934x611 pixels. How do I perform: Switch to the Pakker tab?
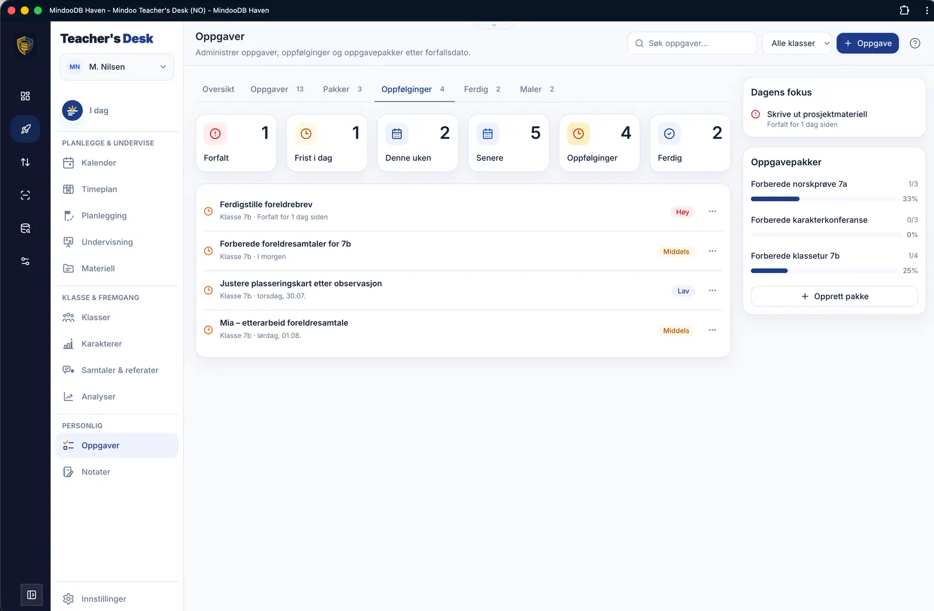[343, 89]
